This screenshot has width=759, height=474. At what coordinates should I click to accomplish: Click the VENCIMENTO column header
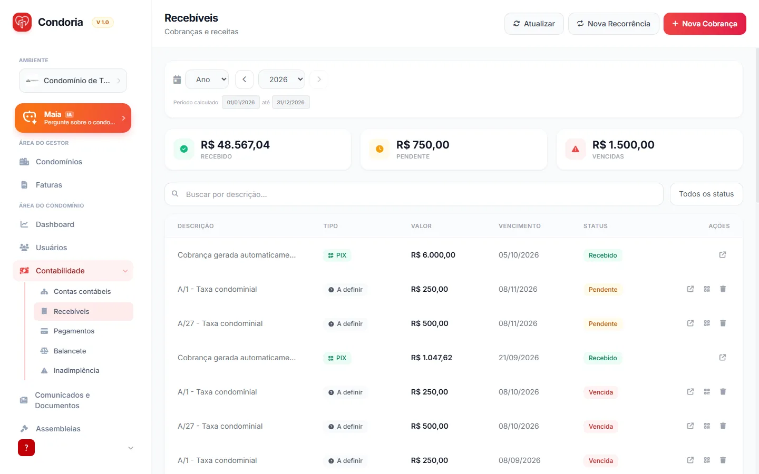pyautogui.click(x=520, y=226)
